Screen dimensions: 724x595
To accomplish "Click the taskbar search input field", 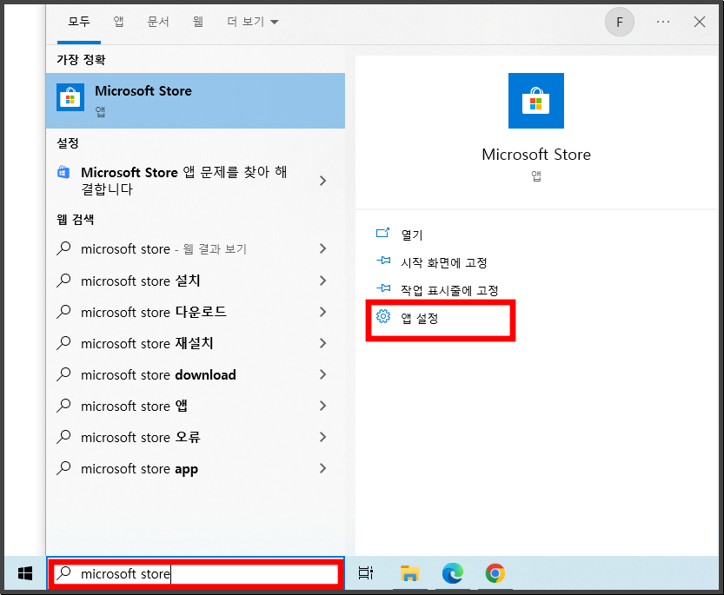I will 196,573.
